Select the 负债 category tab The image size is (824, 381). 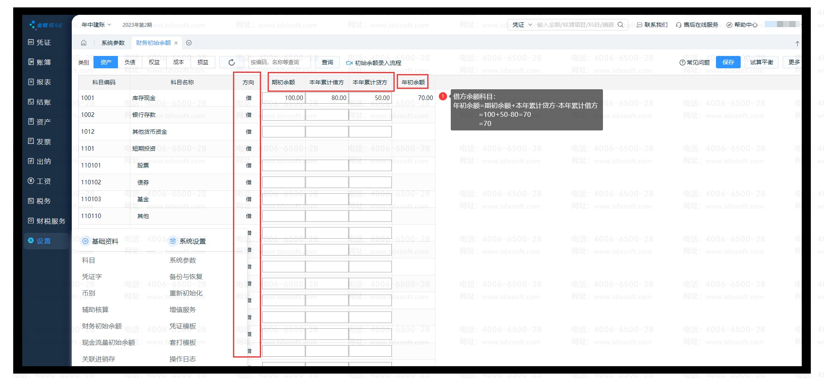(130, 62)
